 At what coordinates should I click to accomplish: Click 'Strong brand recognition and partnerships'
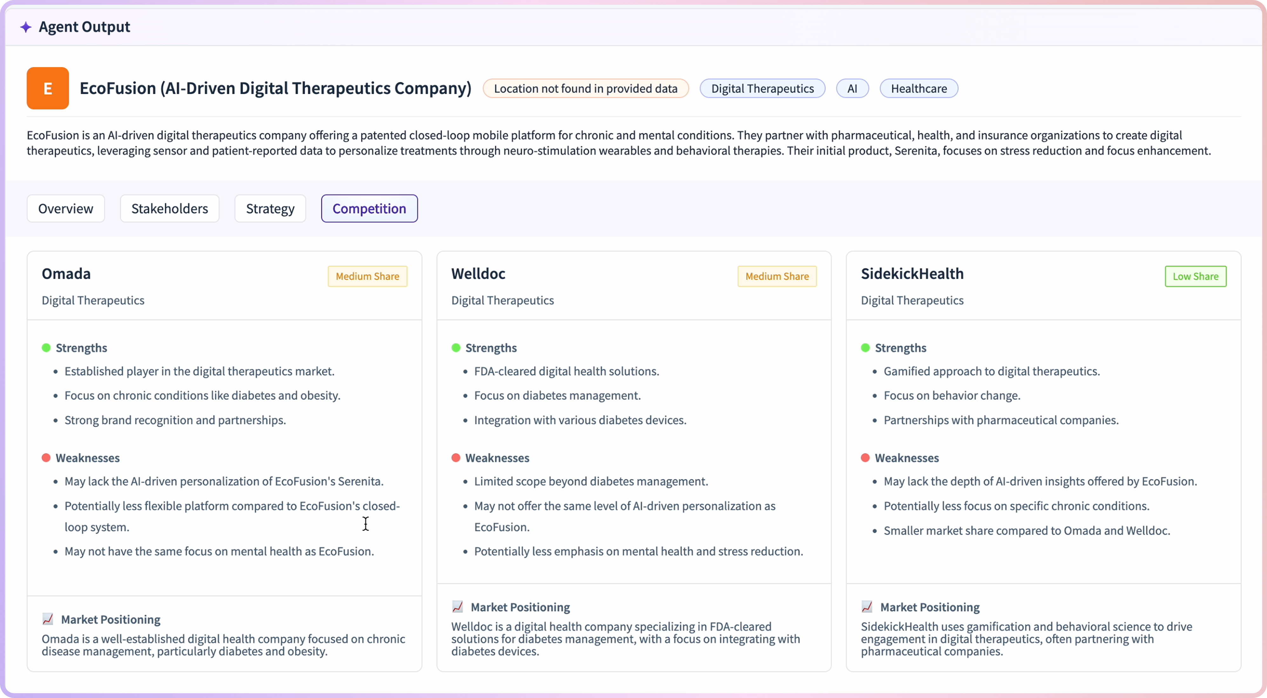[175, 421]
